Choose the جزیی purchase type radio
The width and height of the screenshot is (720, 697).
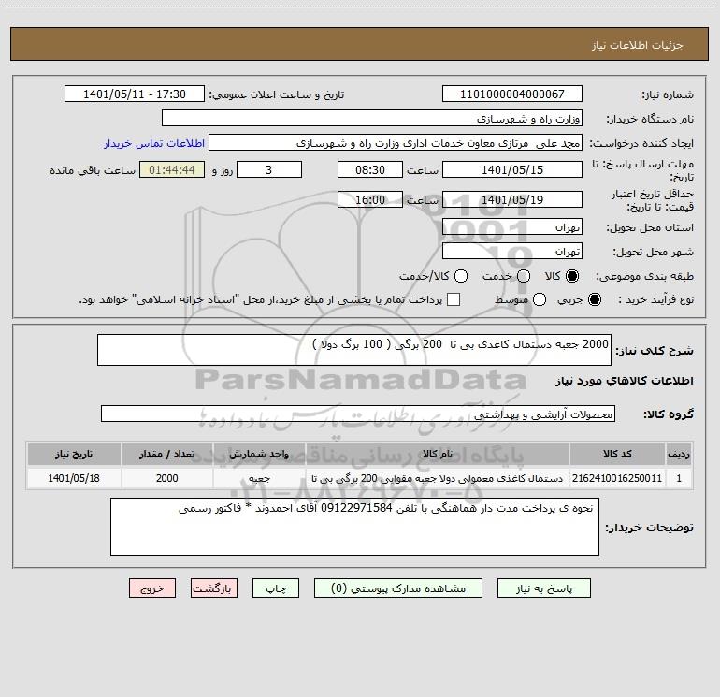pyautogui.click(x=595, y=299)
